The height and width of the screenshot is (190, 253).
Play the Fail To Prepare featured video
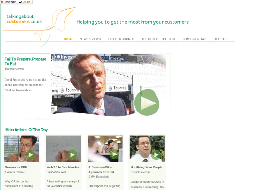[x=147, y=102]
